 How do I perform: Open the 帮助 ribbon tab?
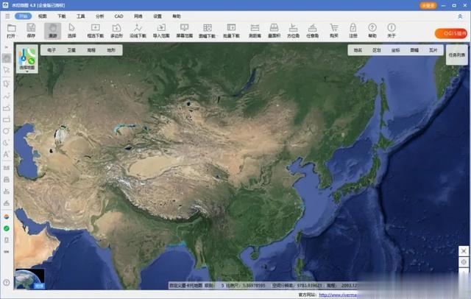click(x=177, y=16)
